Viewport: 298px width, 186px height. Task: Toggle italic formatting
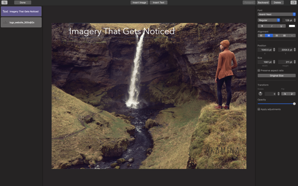272,26
